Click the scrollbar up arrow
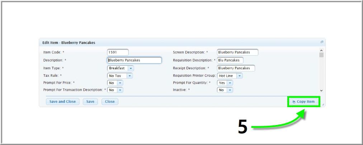 tap(321, 50)
